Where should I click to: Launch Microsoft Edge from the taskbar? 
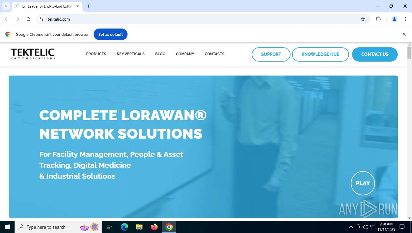[x=125, y=227]
